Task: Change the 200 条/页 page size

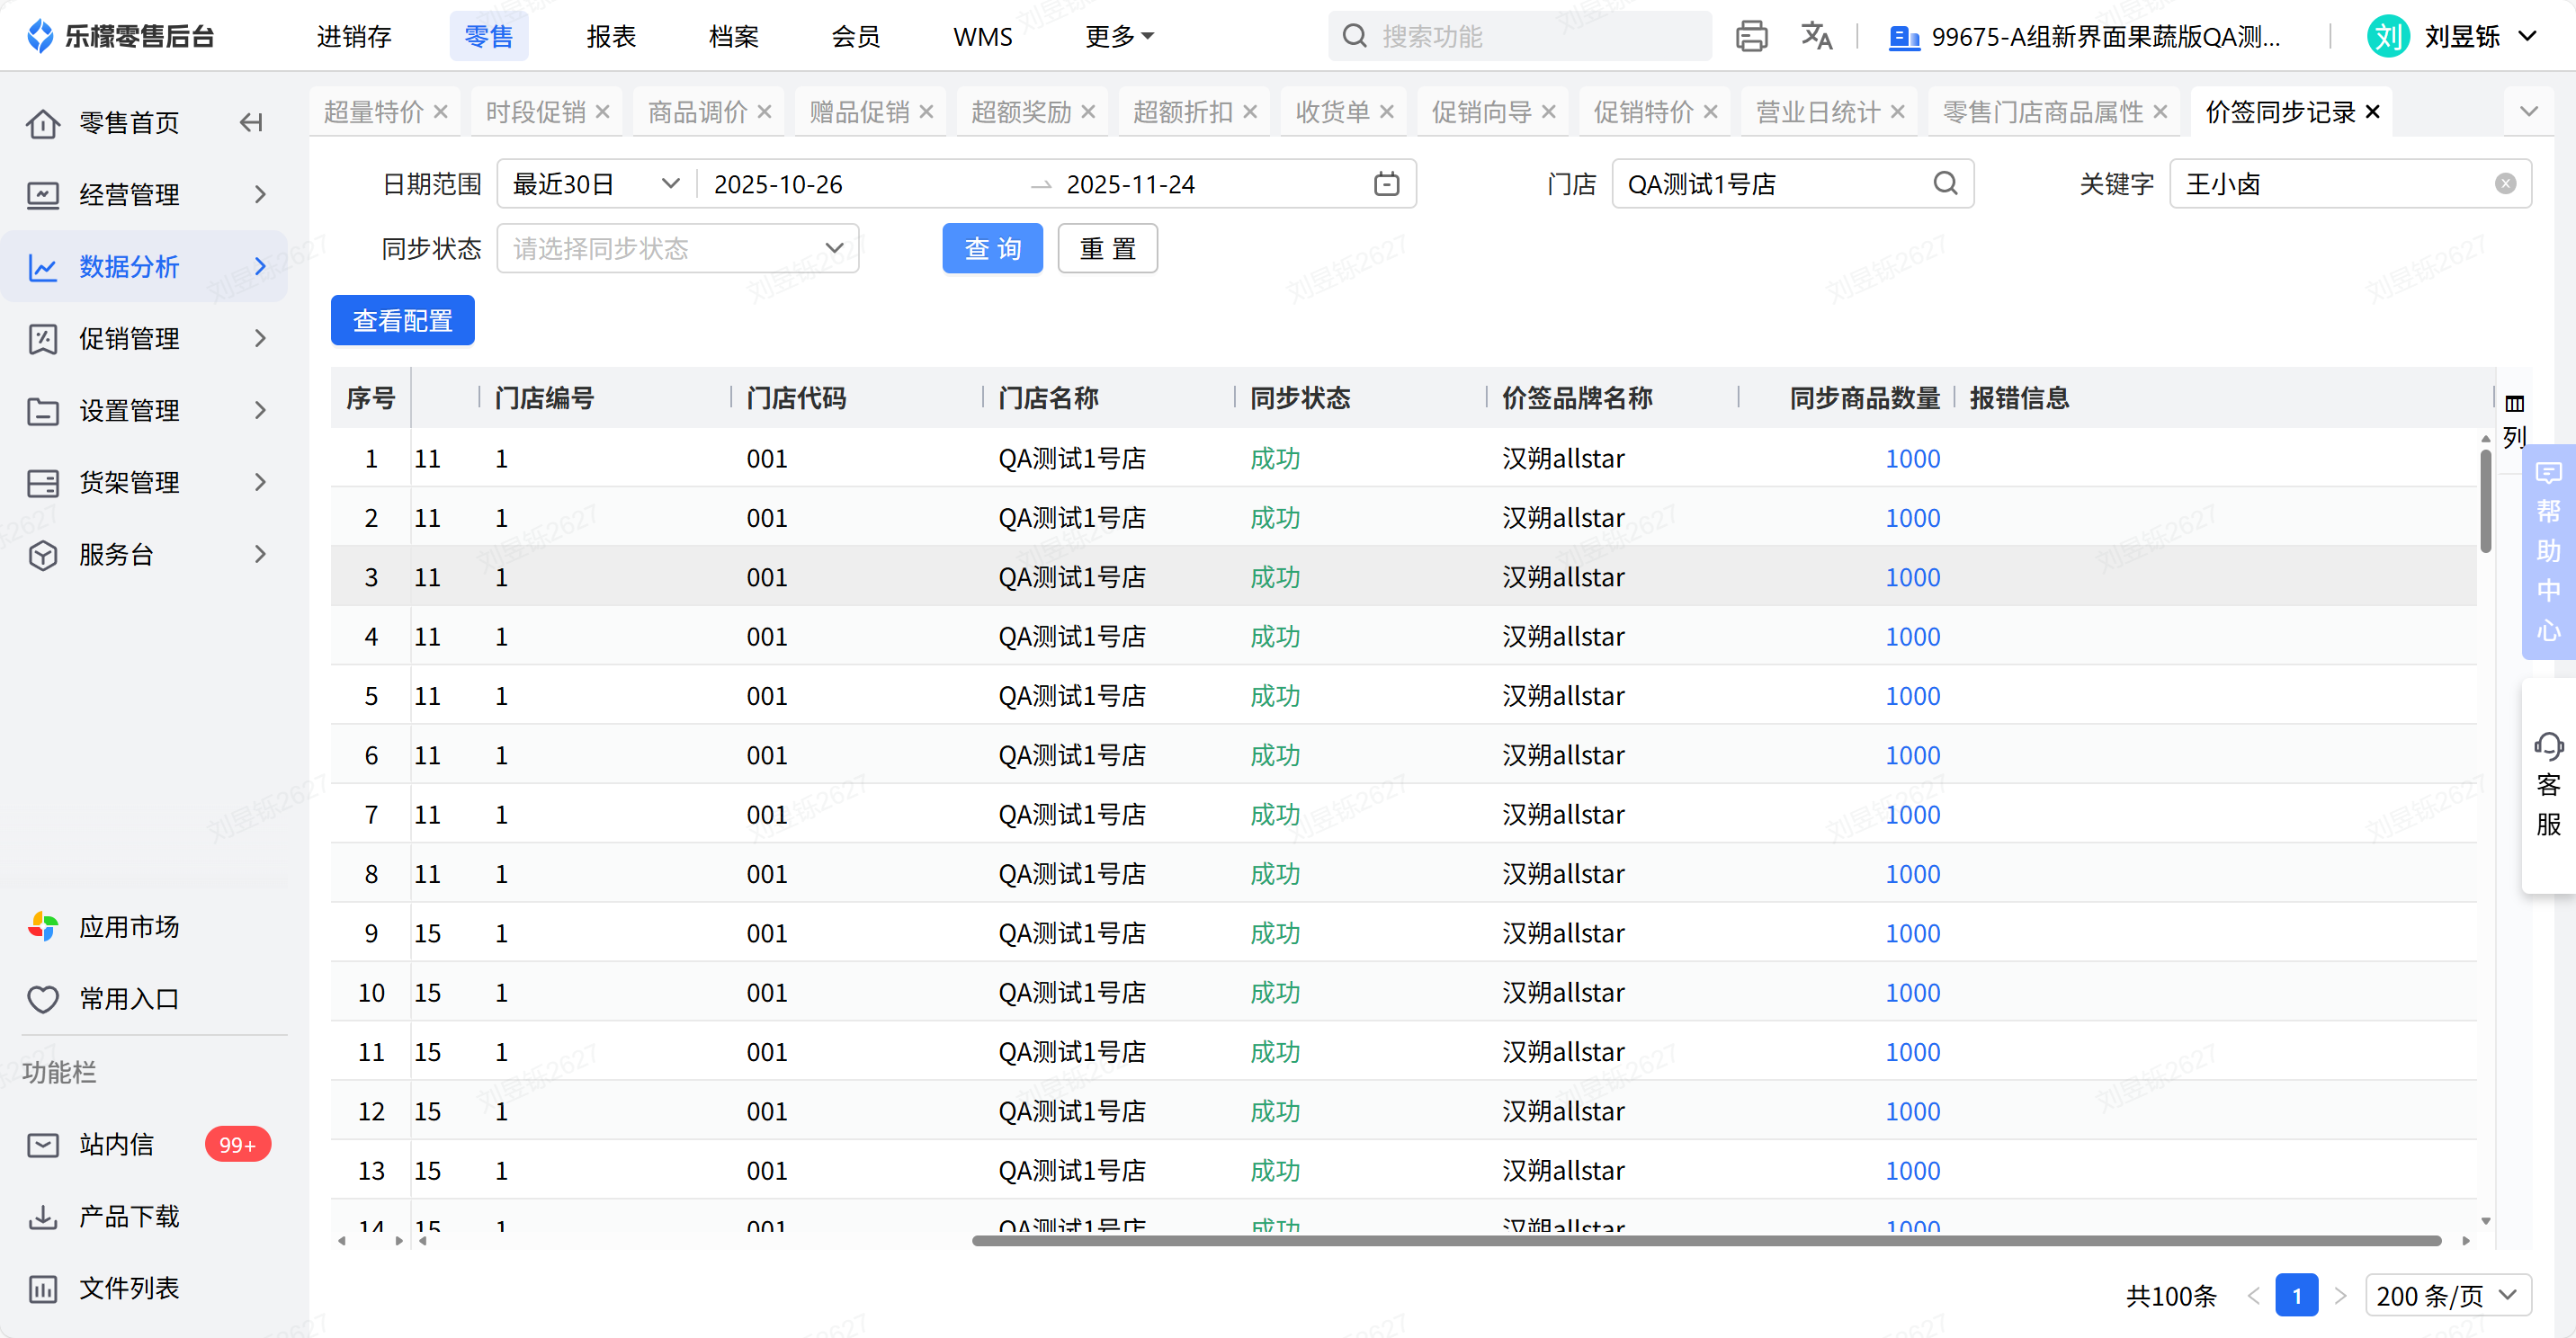Action: pos(2447,1295)
